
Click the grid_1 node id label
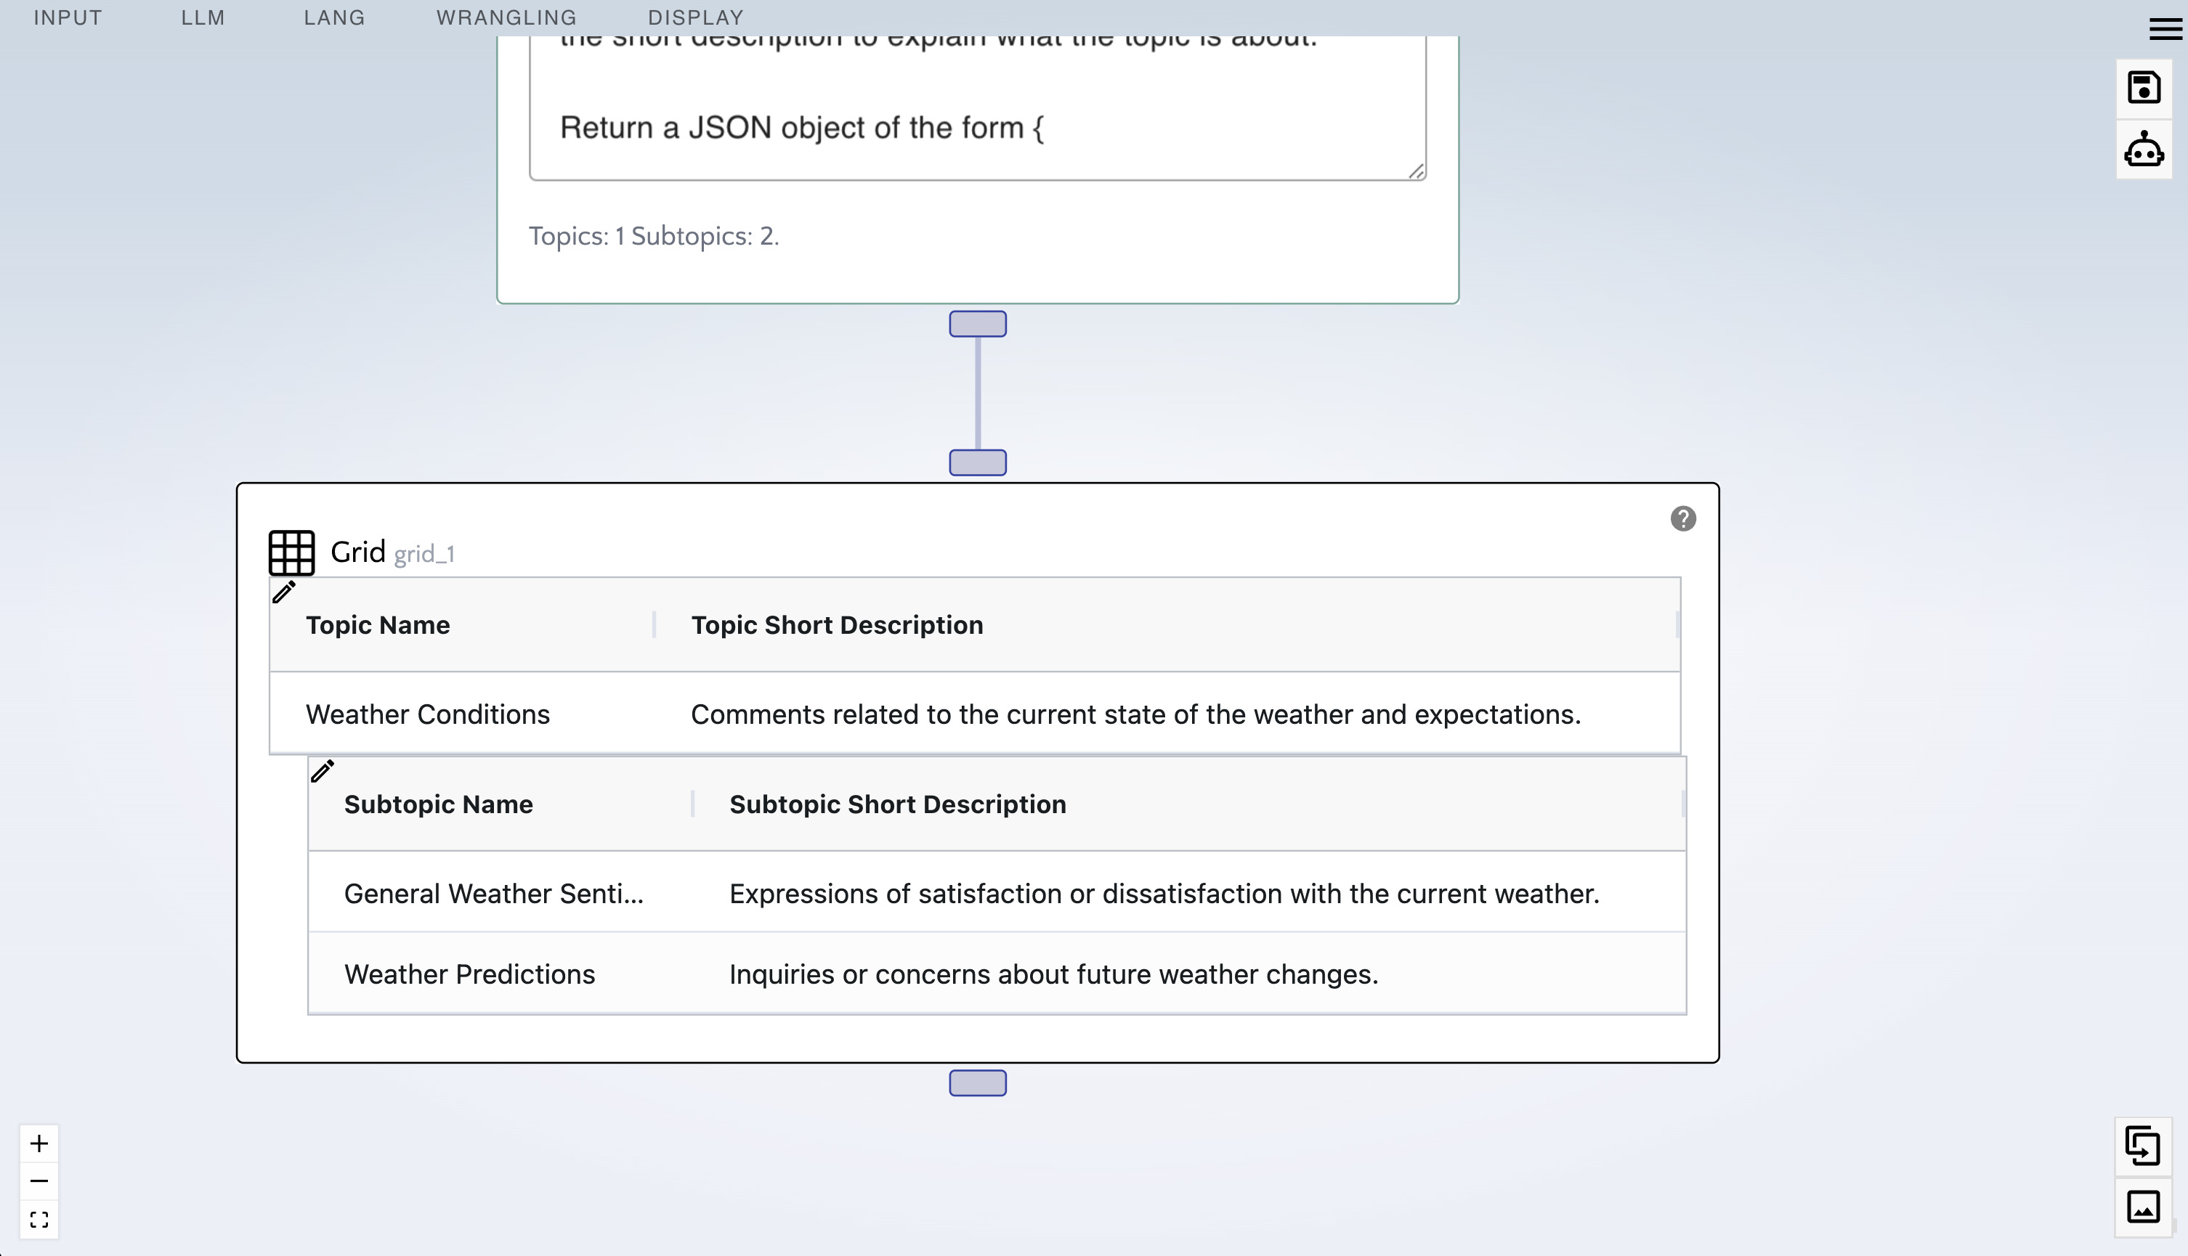[x=424, y=554]
